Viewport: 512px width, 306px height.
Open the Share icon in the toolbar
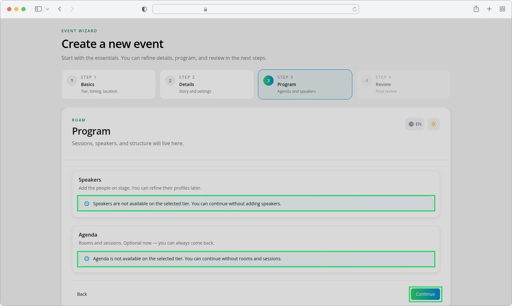pos(476,9)
